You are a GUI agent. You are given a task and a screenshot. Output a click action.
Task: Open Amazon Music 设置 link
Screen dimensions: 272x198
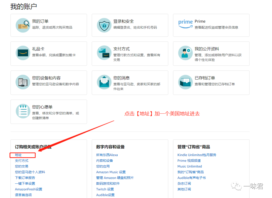tap(111, 172)
